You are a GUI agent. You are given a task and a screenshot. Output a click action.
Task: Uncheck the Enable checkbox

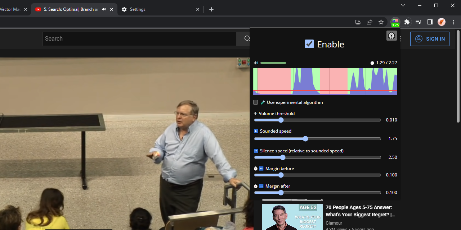309,44
